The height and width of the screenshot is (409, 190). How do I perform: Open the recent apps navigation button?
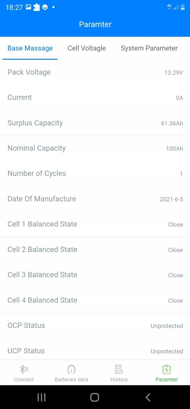42,397
